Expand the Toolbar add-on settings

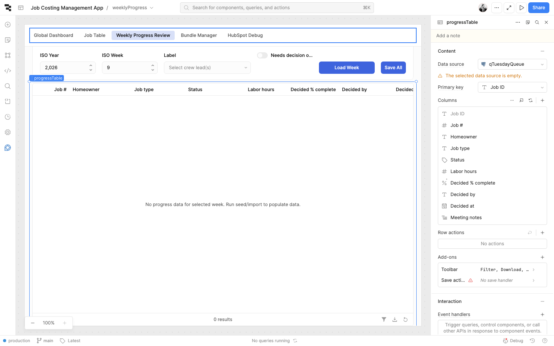pyautogui.click(x=533, y=269)
